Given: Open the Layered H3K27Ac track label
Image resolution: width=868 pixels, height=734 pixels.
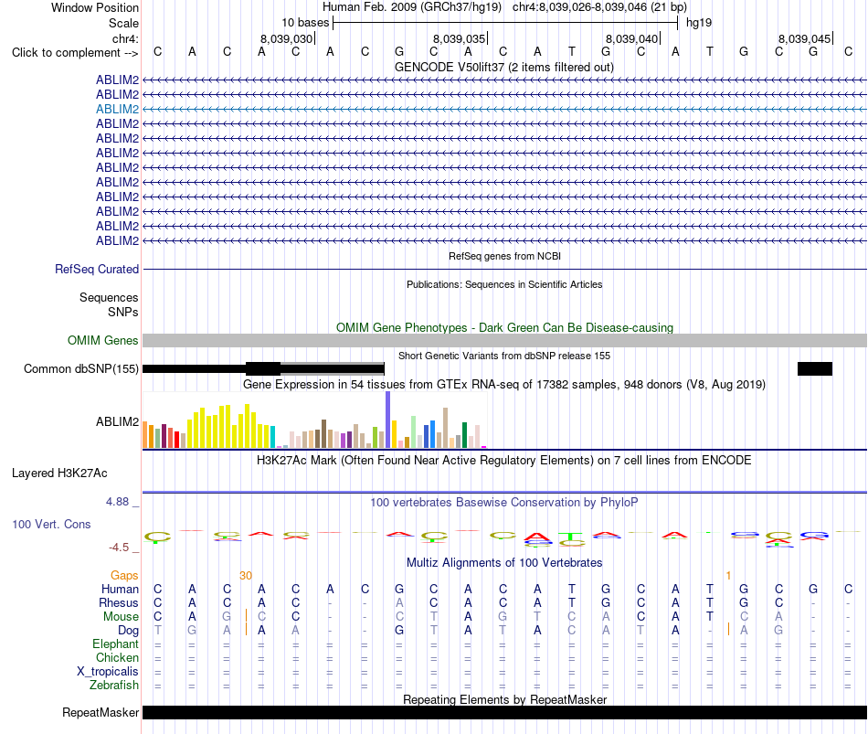Looking at the screenshot, I should click(x=59, y=473).
